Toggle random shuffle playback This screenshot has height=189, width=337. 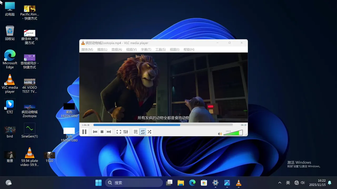[149, 132]
